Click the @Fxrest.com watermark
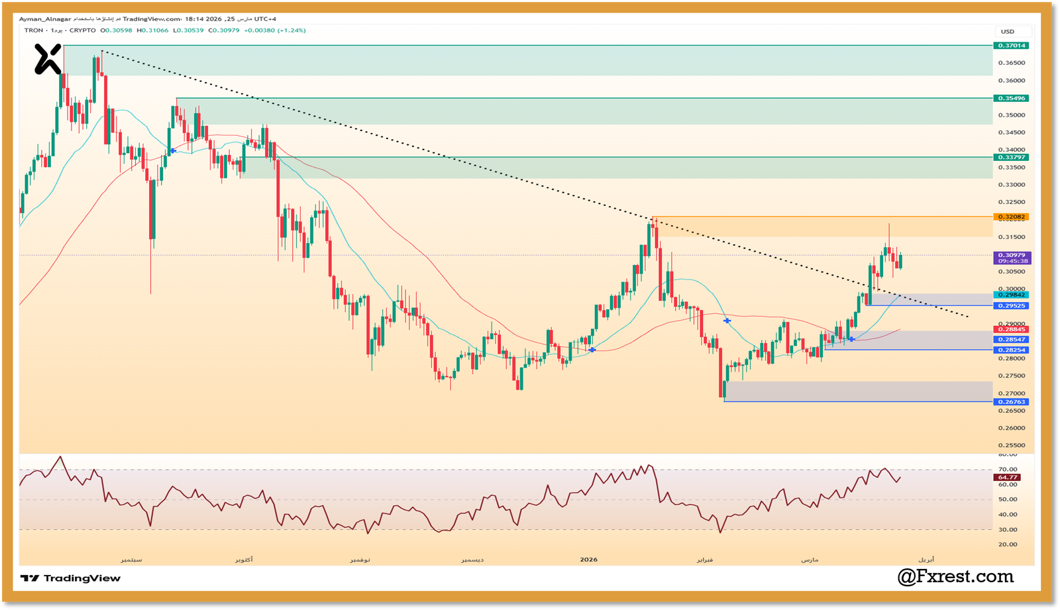Screen dimensions: 1060x610 coord(955,577)
